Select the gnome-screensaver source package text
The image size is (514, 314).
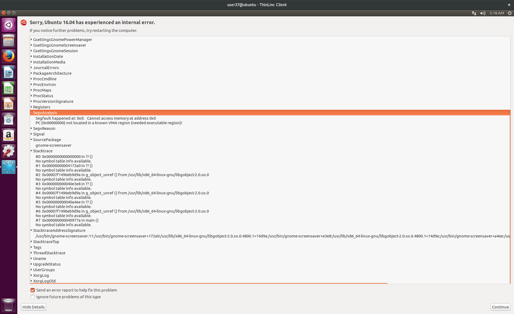[54, 145]
